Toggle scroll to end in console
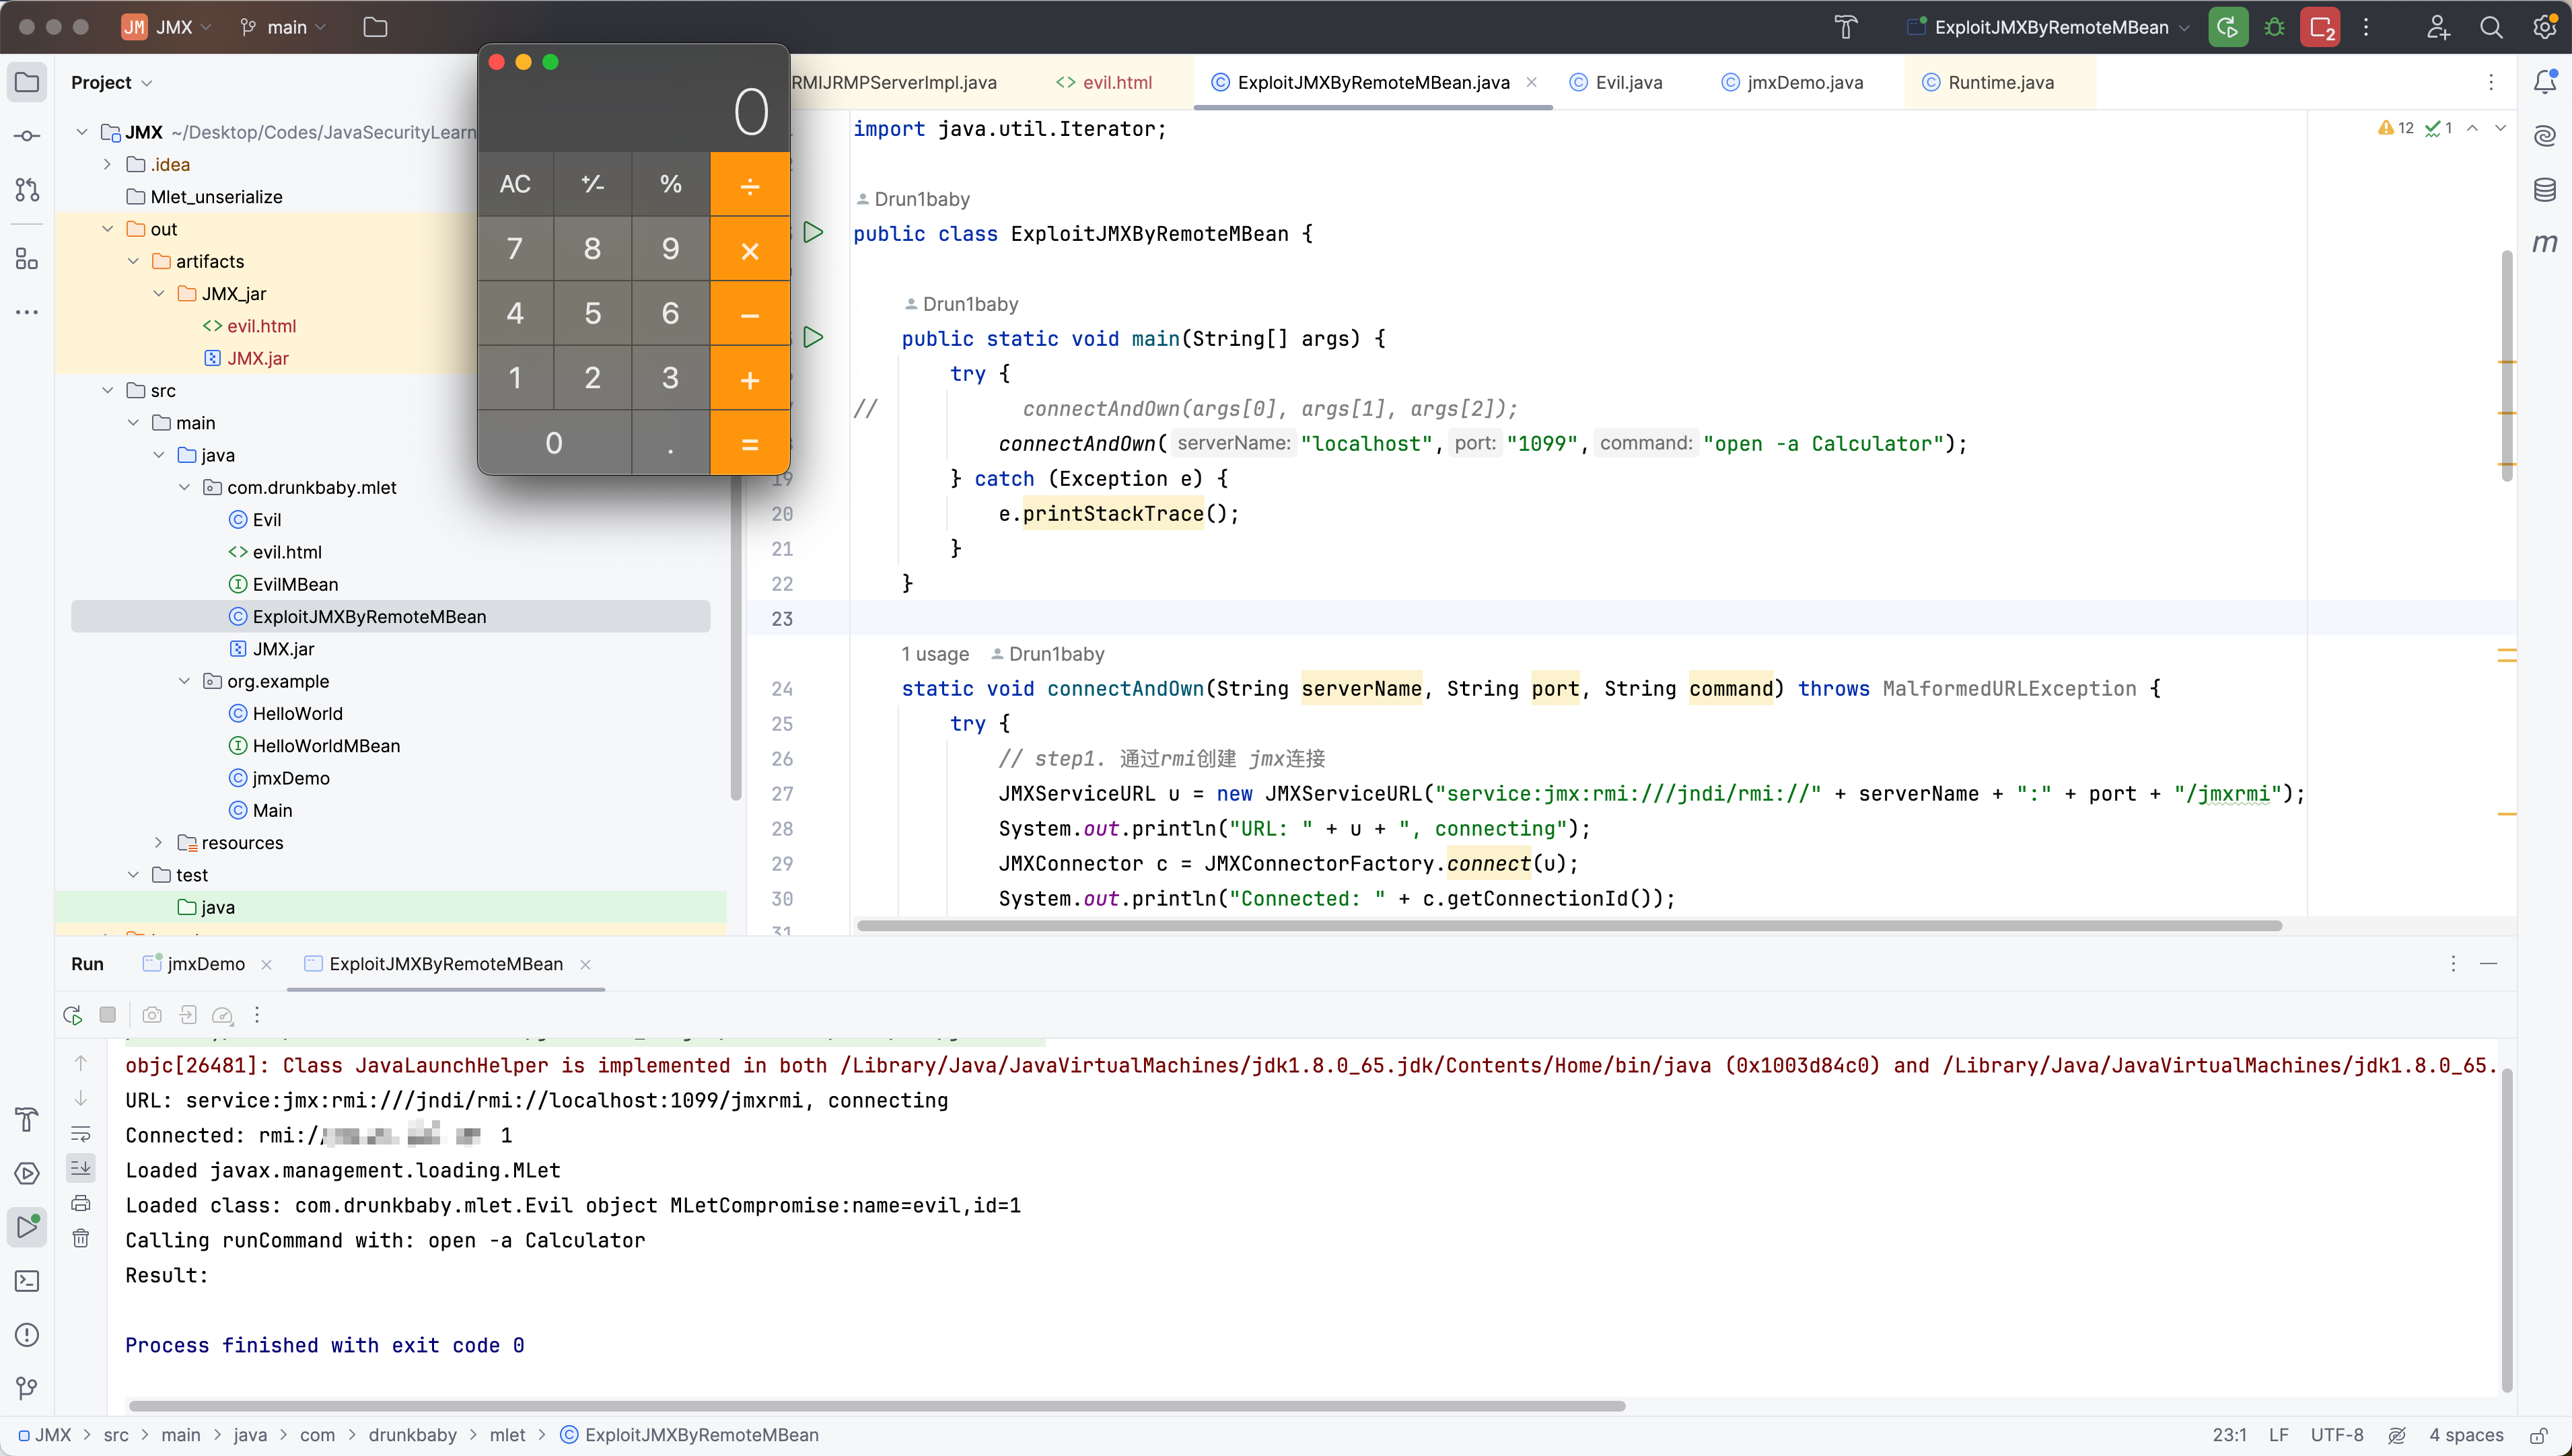This screenshot has width=2572, height=1456. (81, 1168)
